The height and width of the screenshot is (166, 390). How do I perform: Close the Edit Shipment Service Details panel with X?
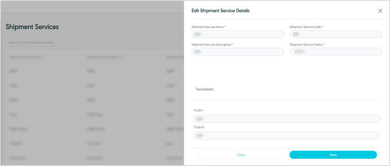click(380, 11)
